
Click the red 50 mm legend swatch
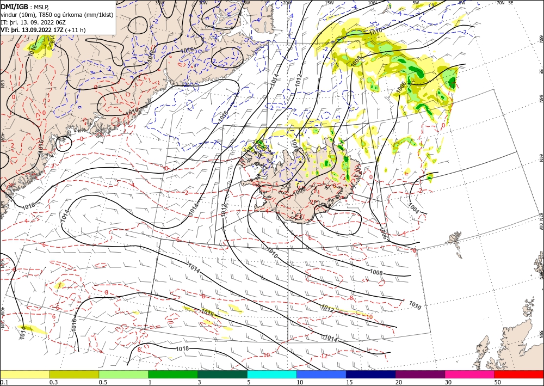point(519,374)
